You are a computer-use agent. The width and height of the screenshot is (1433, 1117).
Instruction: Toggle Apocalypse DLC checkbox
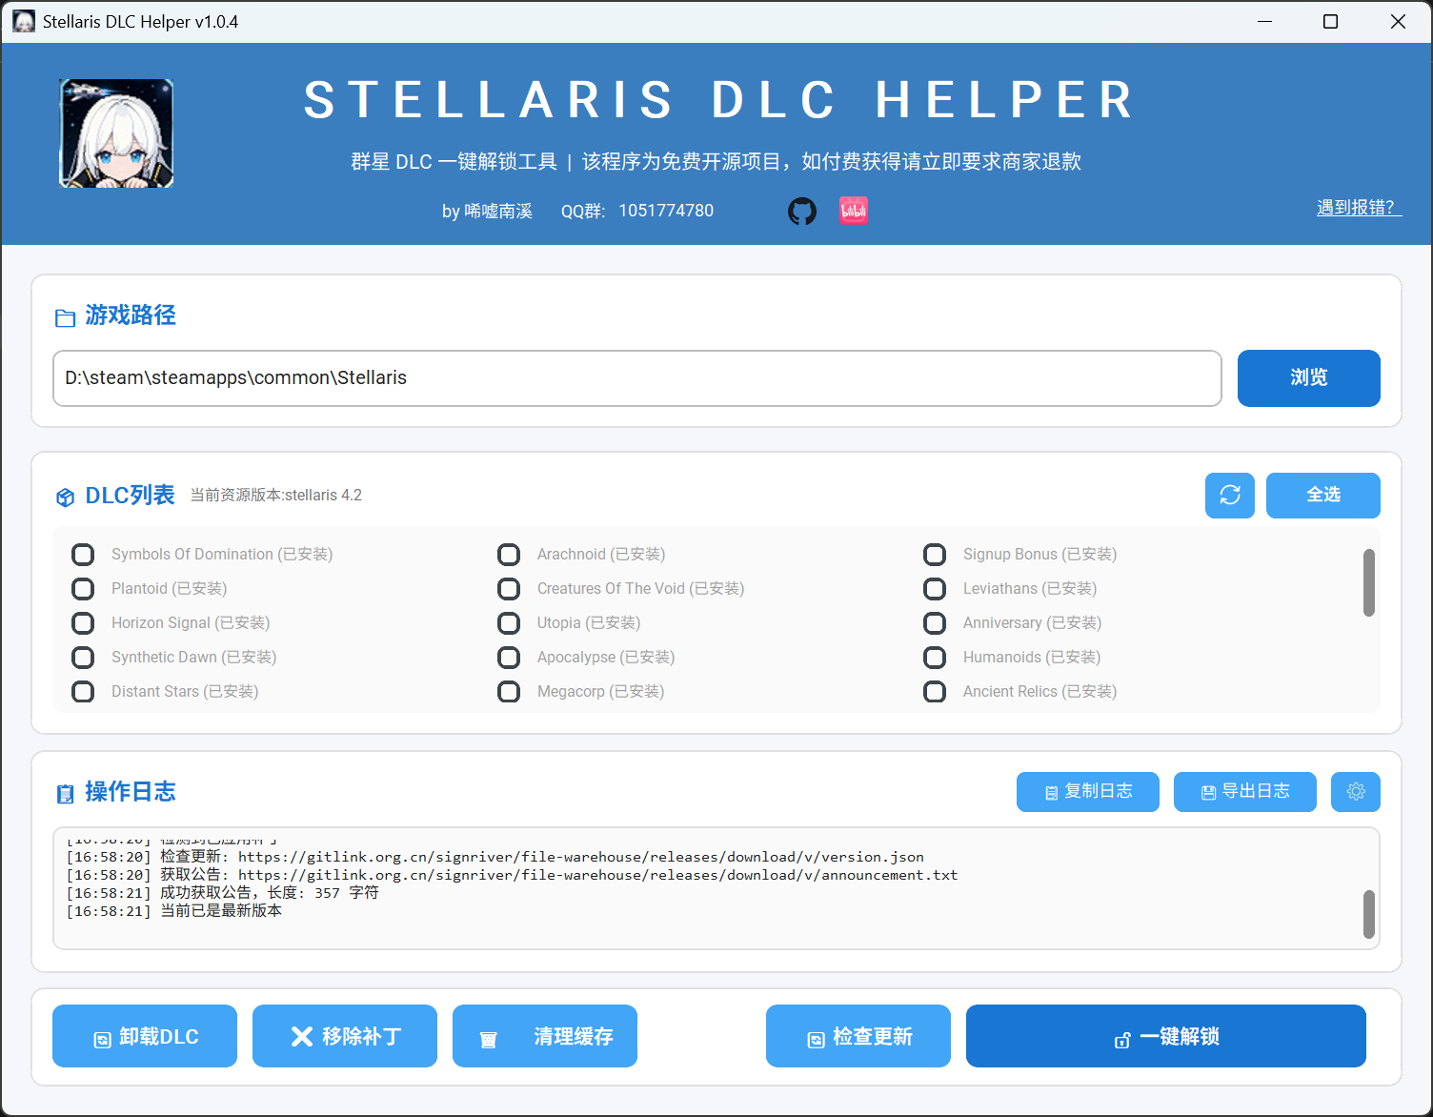click(x=510, y=658)
